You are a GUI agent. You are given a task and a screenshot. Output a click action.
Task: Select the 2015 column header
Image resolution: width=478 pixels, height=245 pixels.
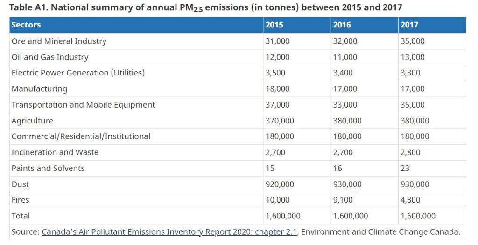(x=274, y=25)
